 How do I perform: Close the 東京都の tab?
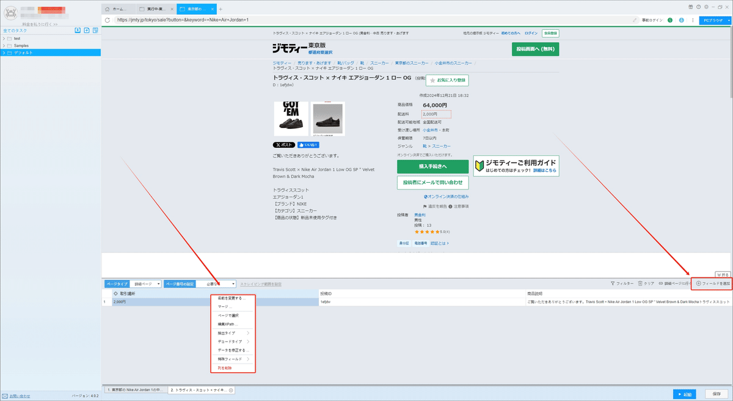point(212,9)
